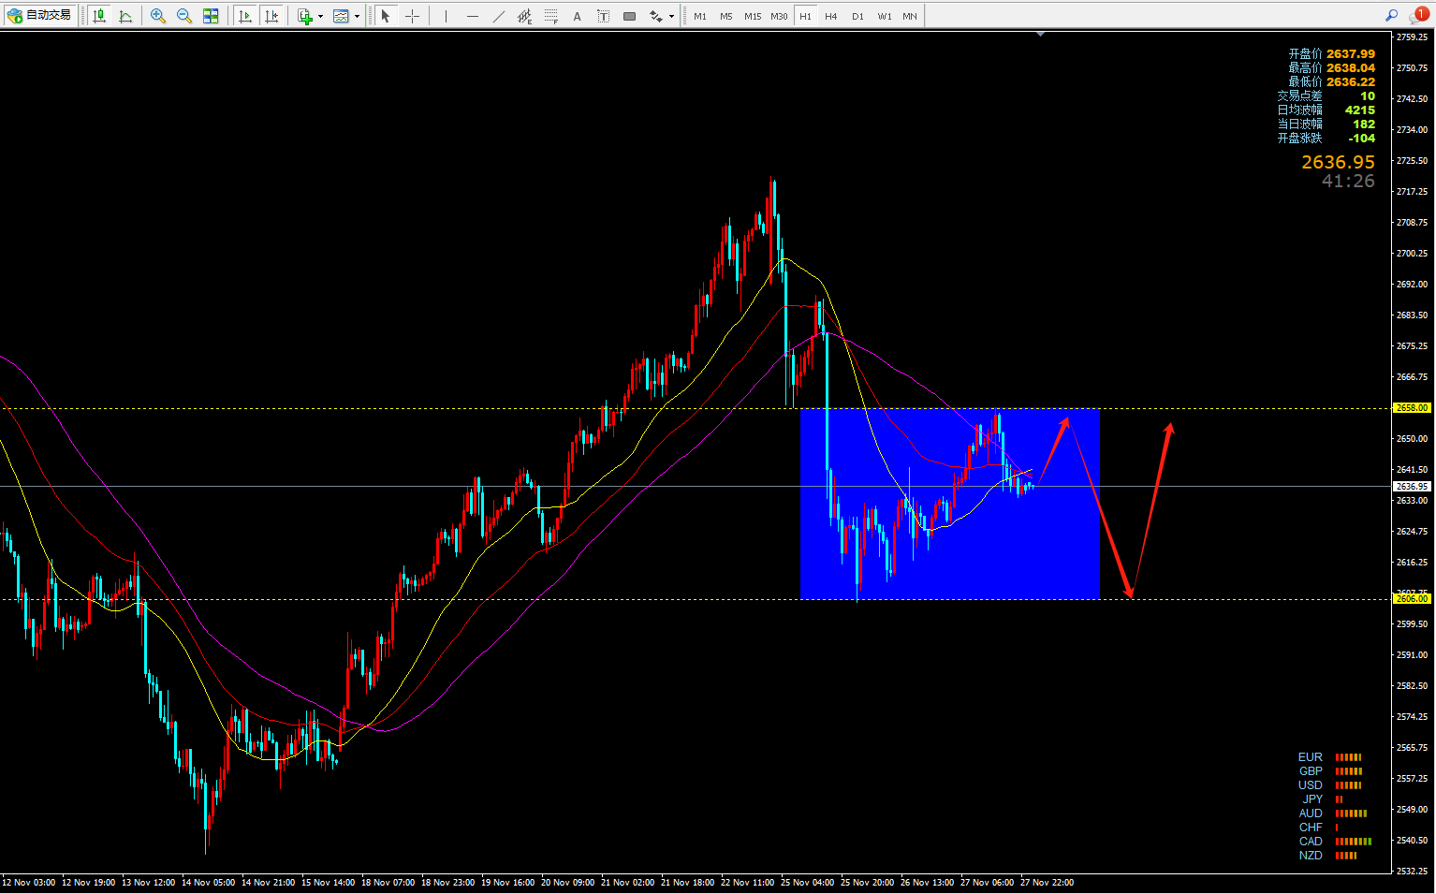Click the USD strength row label
Image resolution: width=1436 pixels, height=894 pixels.
[1311, 785]
